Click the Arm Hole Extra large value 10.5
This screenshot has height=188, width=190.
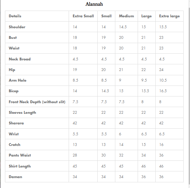[x=163, y=80]
